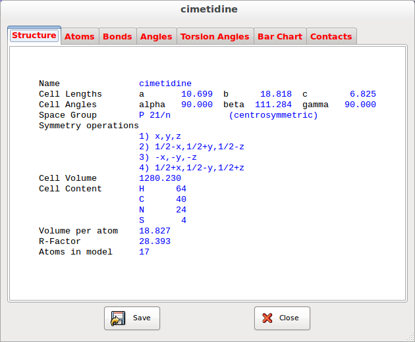Select cell length b value 18.818
This screenshot has height=342, width=415.
click(x=276, y=94)
